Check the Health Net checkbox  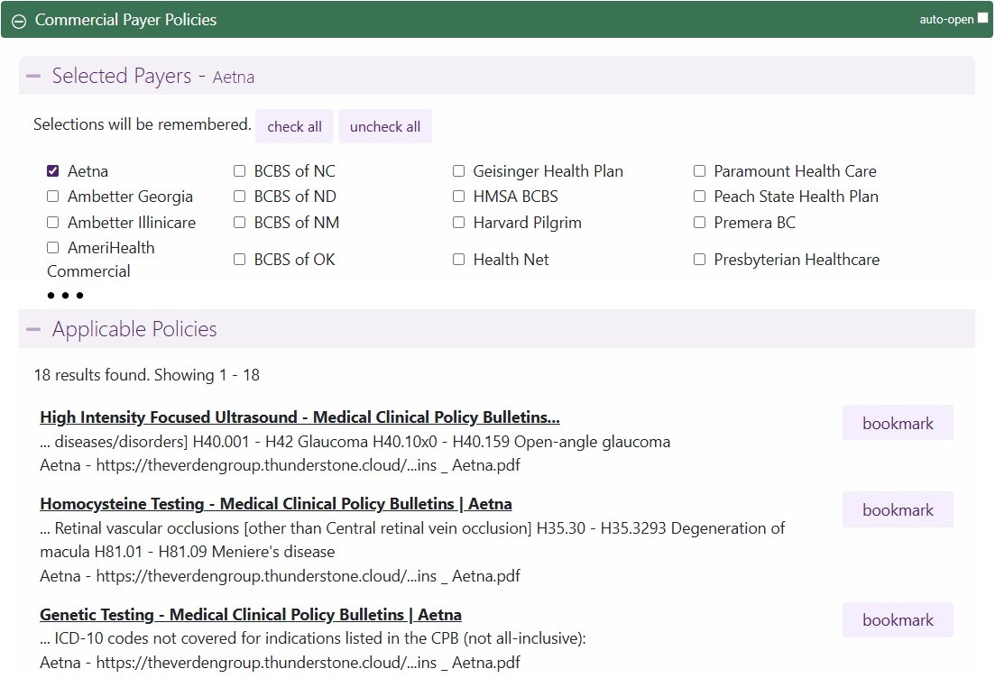(x=458, y=259)
